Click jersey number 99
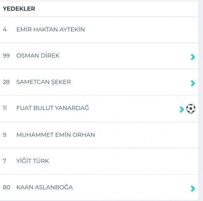203x201 pixels. [x=6, y=56]
